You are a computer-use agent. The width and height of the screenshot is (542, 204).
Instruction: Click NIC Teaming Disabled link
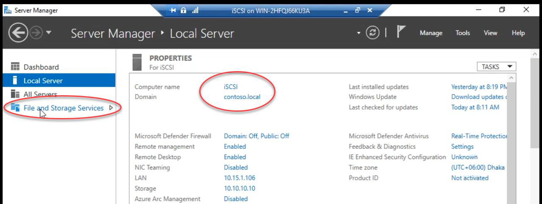236,167
